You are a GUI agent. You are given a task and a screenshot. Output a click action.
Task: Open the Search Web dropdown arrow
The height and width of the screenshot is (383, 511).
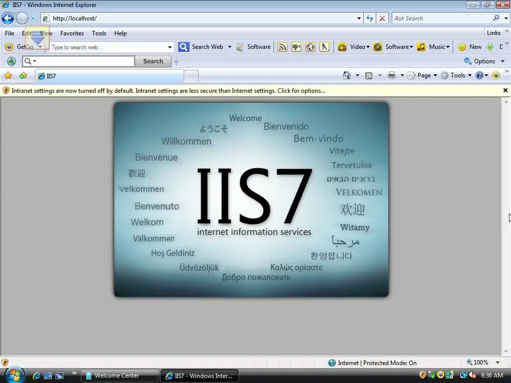click(x=230, y=47)
